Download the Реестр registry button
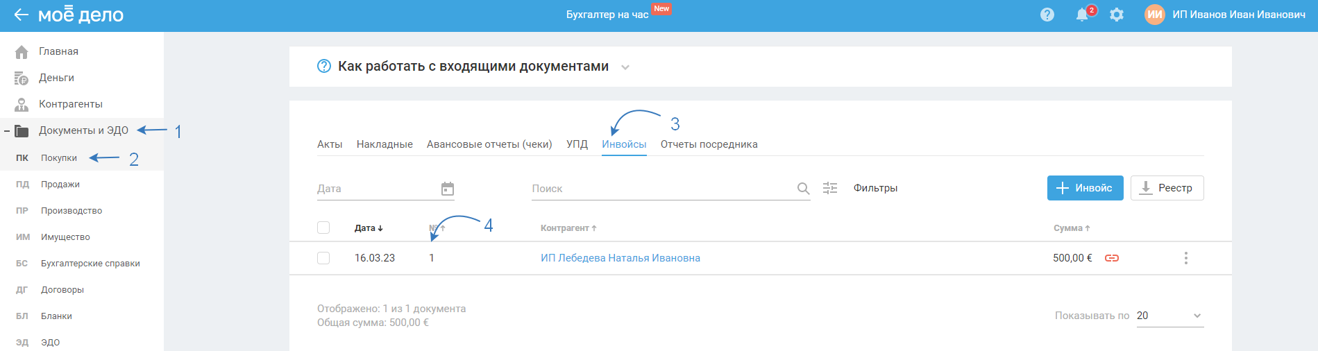This screenshot has height=351, width=1318. pyautogui.click(x=1167, y=188)
